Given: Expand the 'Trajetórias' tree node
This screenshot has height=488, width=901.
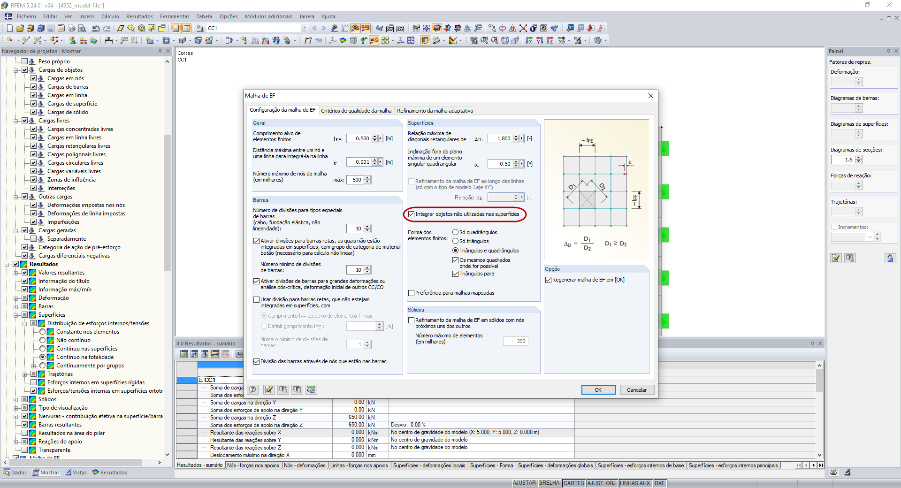Looking at the screenshot, I should (24, 374).
